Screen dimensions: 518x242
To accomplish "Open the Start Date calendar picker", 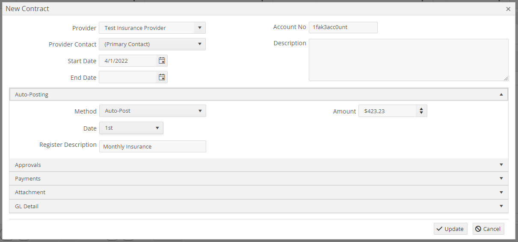I will (x=162, y=61).
